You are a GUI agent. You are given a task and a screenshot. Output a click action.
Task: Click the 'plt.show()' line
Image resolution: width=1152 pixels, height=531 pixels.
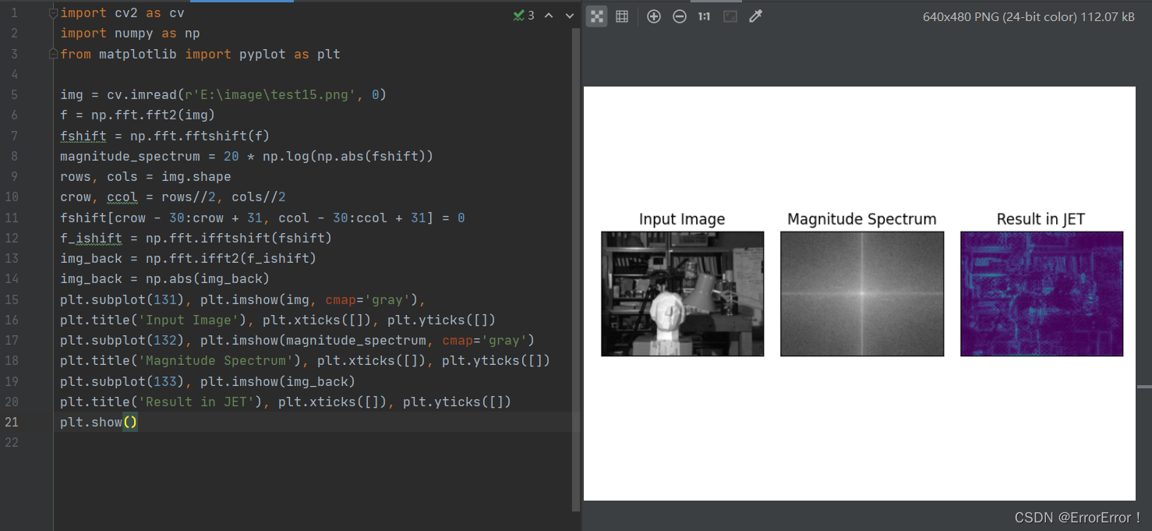99,422
